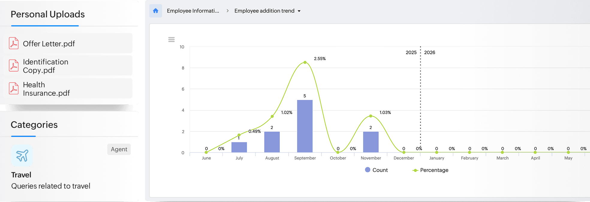Click the Personal Uploads heading
The image size is (590, 202).
point(48,14)
